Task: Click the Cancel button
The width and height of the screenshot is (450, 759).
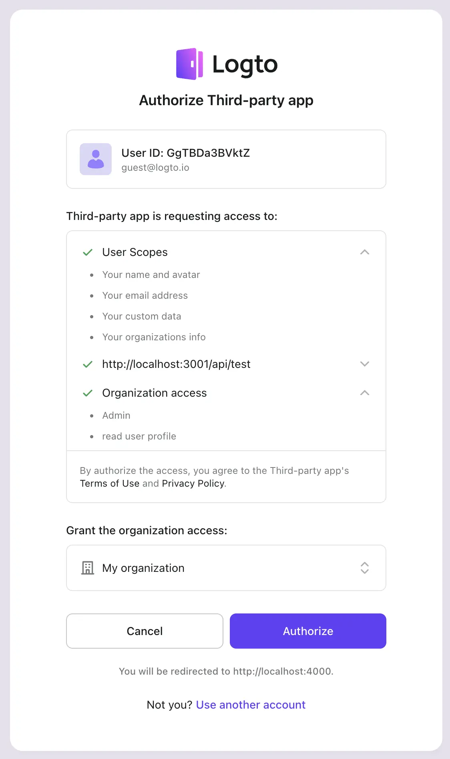Action: (145, 631)
